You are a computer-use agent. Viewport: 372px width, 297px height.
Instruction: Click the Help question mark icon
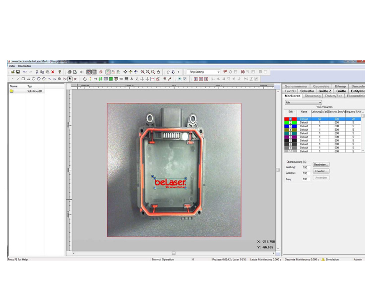60,72
